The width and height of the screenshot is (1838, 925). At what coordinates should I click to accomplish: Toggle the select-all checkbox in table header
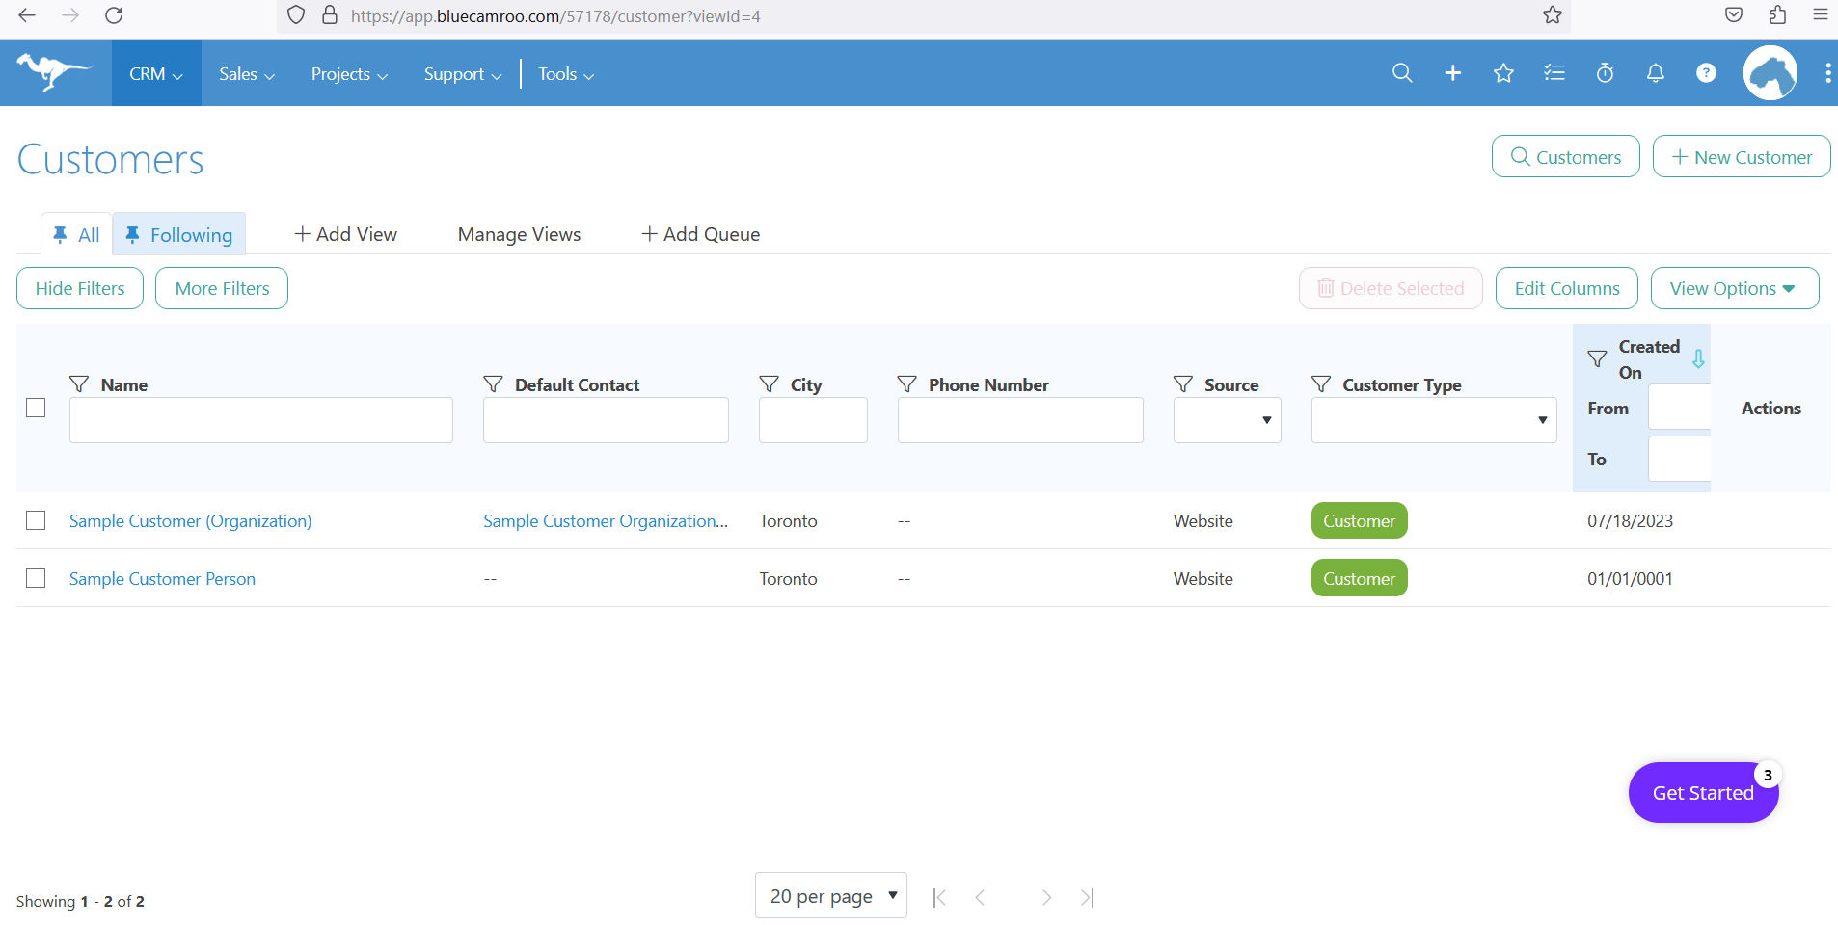36,408
